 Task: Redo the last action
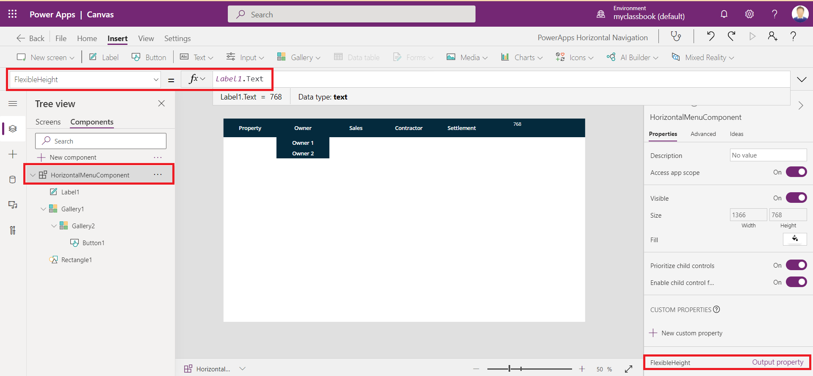coord(731,36)
